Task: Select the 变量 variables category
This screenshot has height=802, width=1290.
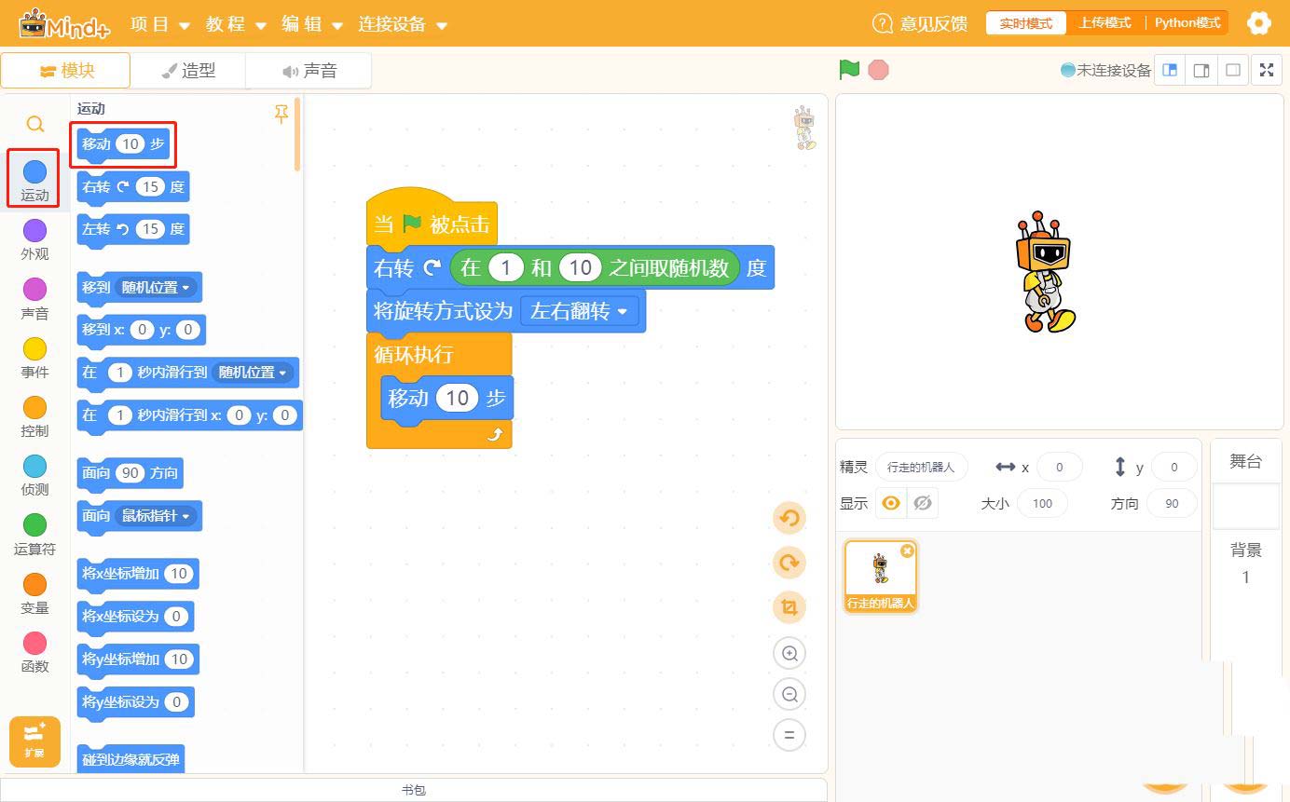Action: click(34, 593)
